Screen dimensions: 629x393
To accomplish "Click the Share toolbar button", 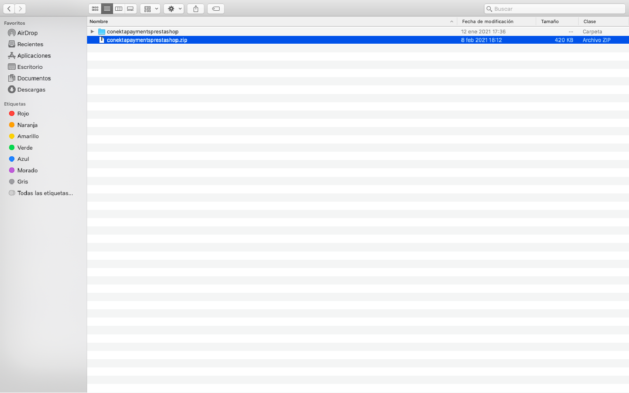I will coord(196,9).
